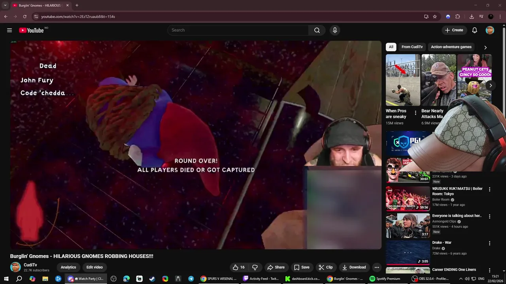
Task: Open more actions for the video
Action: (377, 267)
